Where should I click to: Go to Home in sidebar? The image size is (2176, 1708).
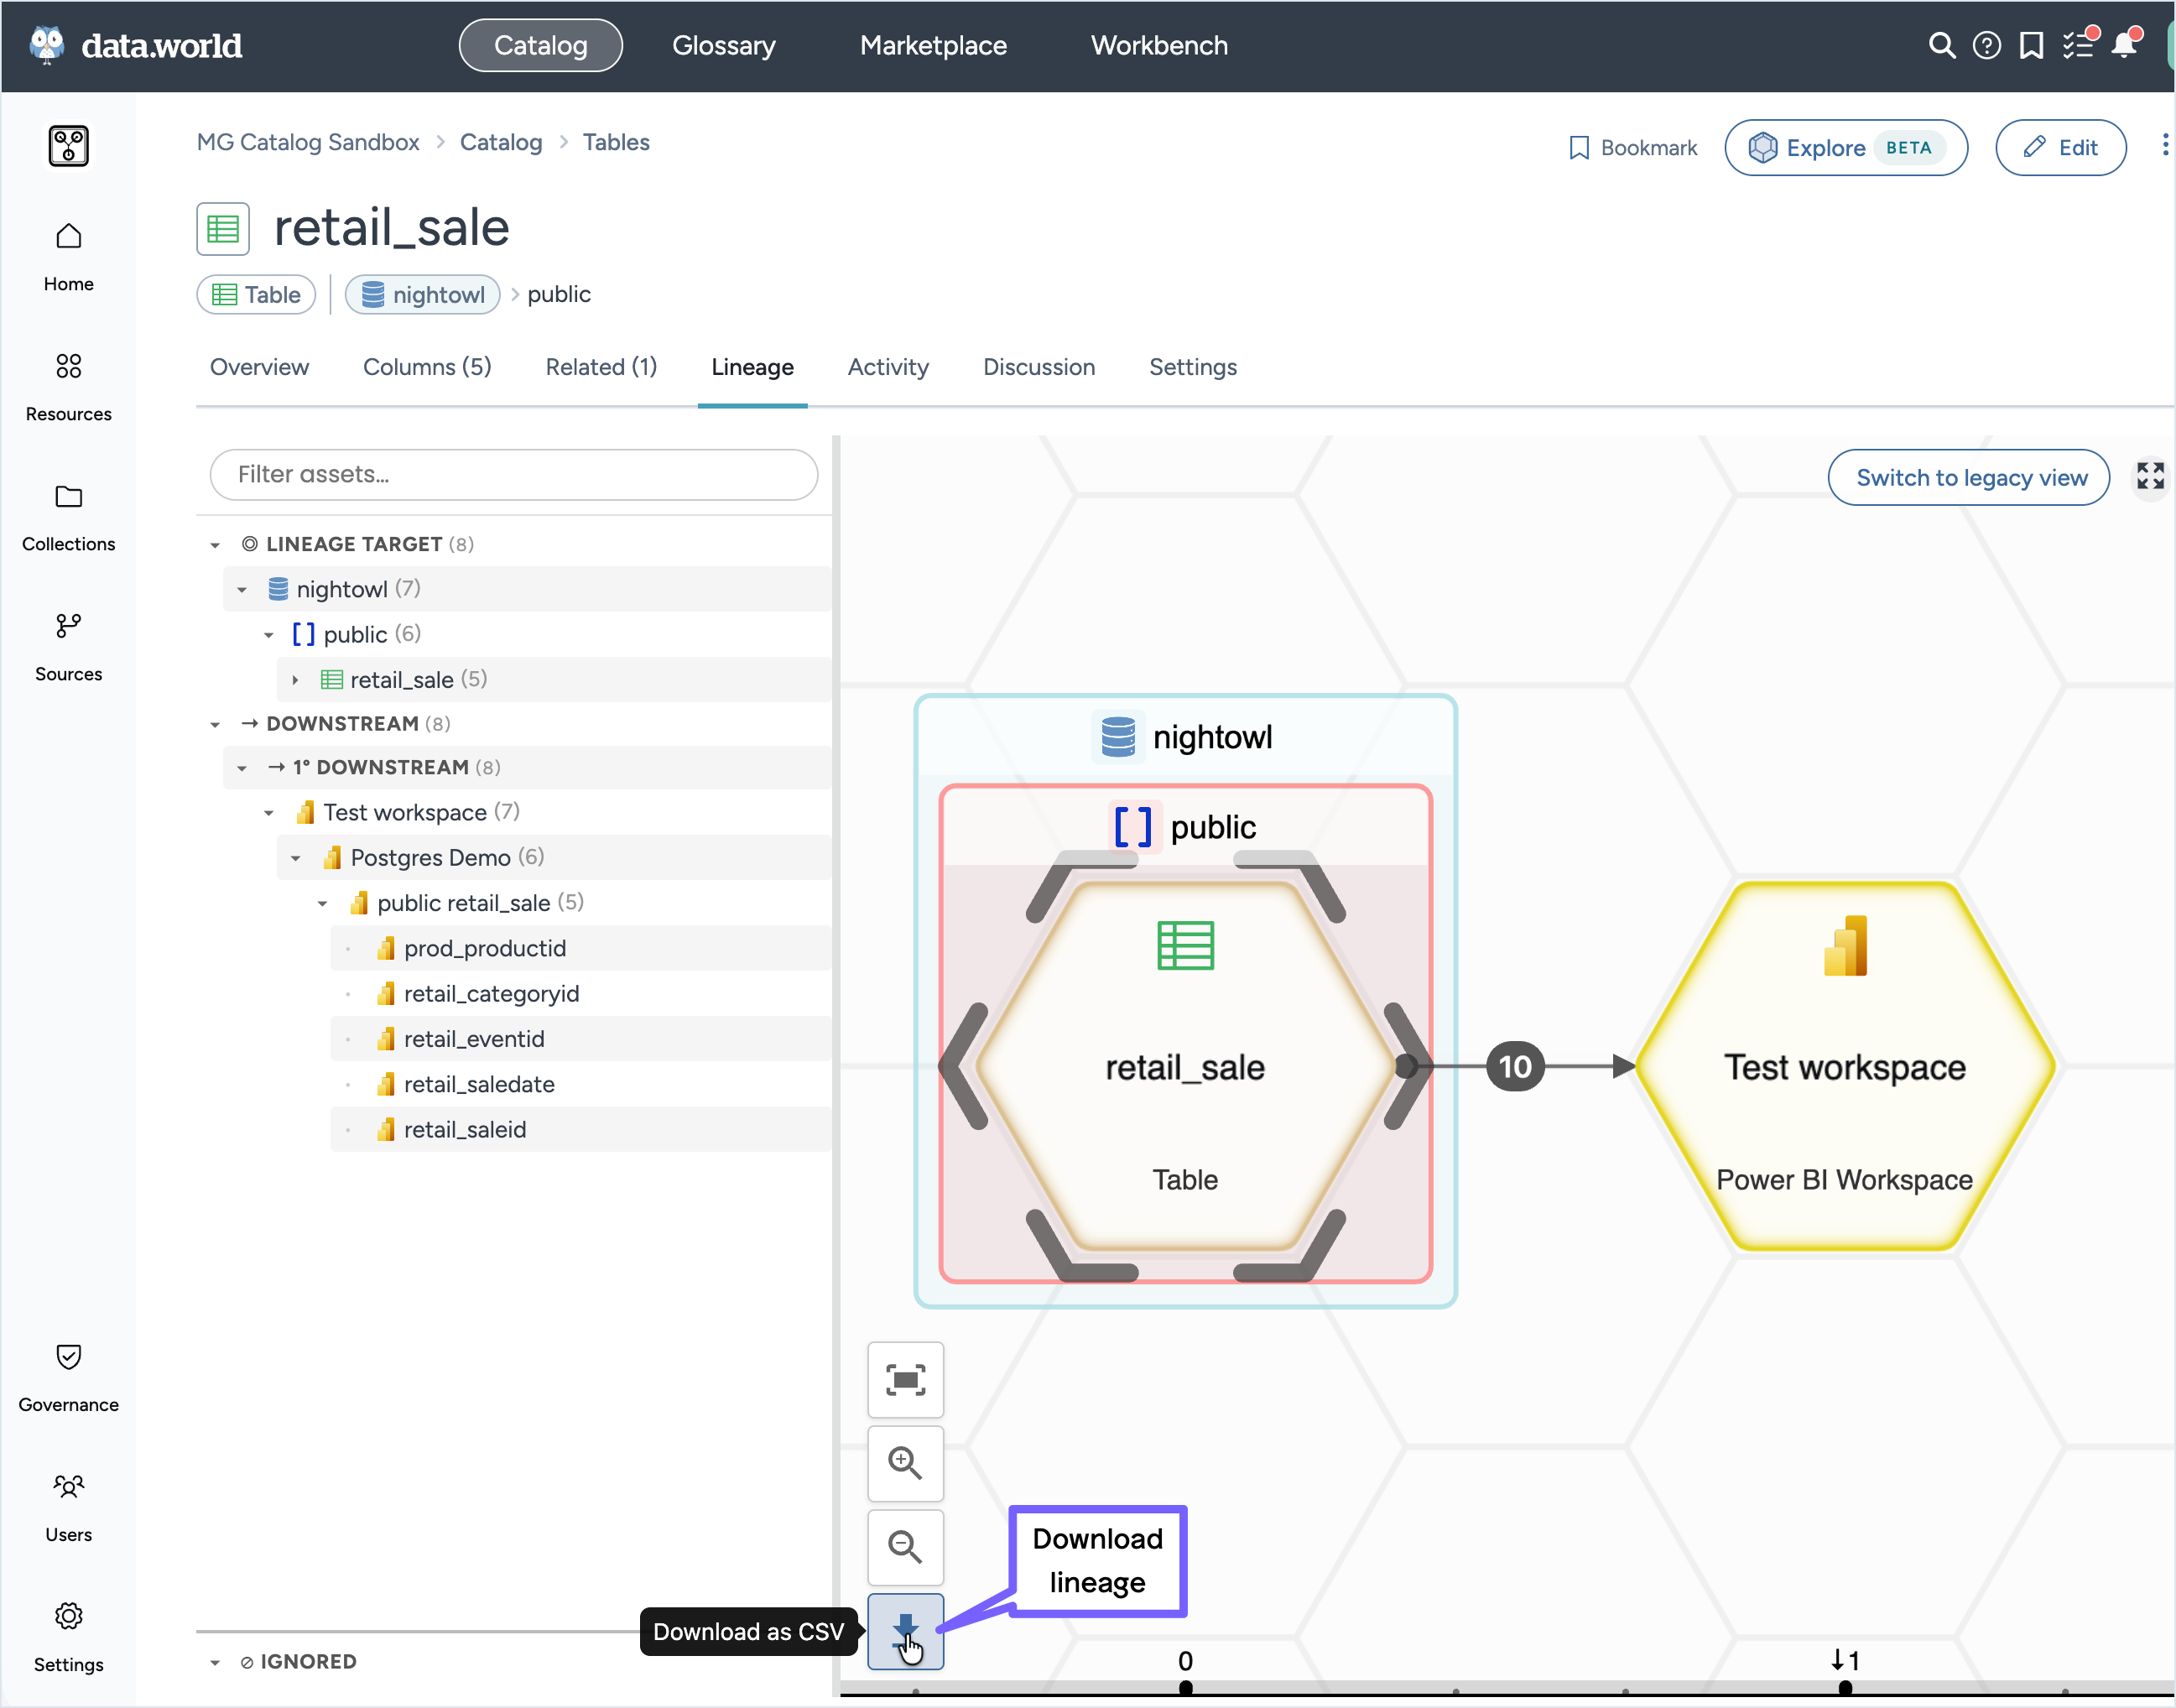[68, 258]
